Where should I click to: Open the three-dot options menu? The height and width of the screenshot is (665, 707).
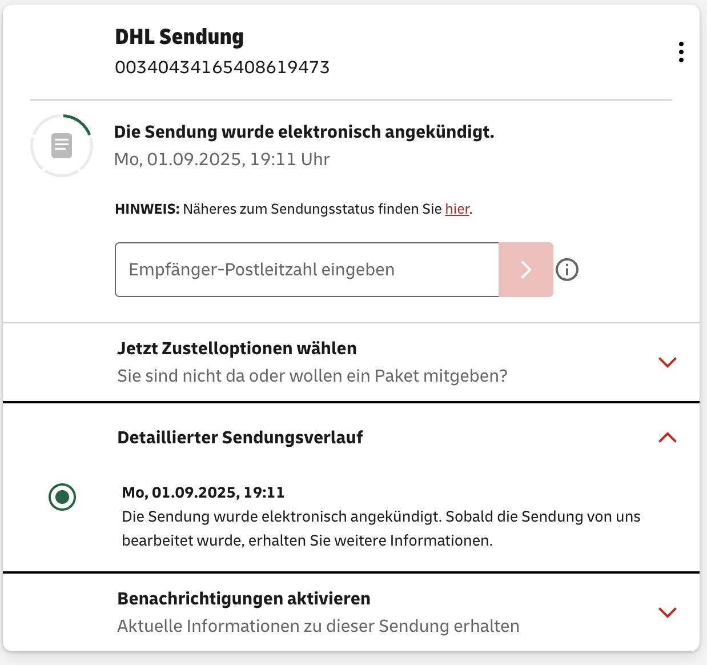(681, 52)
